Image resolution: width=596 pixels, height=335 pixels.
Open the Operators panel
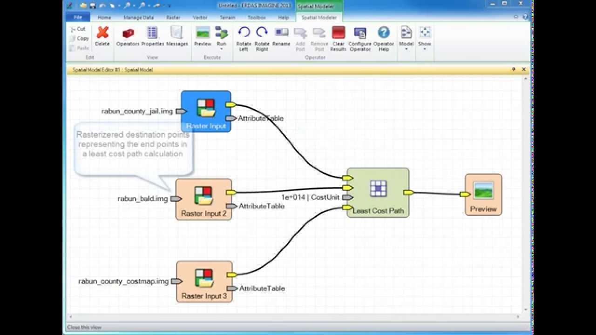[x=128, y=36]
